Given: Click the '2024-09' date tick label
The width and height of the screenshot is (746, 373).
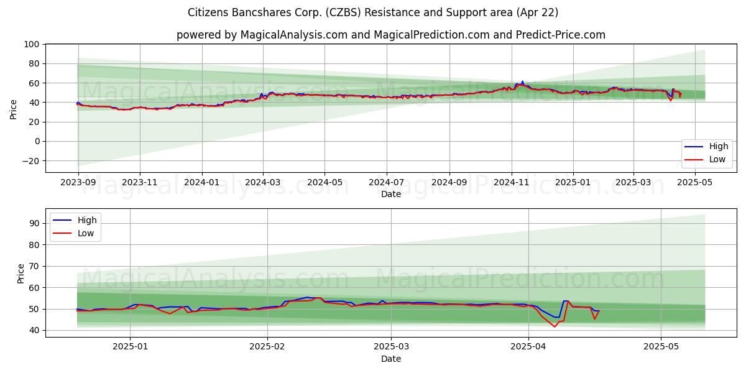Looking at the screenshot, I should [x=450, y=183].
